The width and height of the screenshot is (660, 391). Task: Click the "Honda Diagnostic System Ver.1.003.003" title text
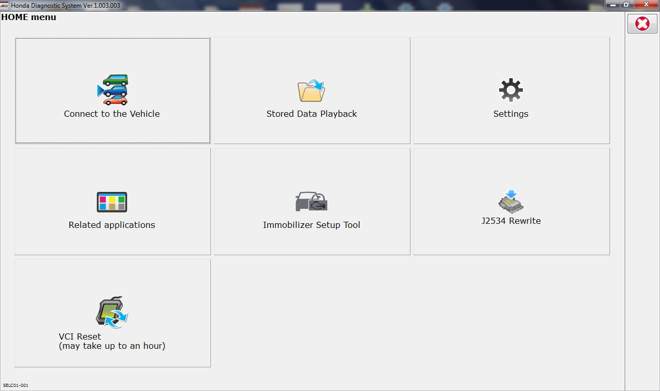(x=65, y=5)
